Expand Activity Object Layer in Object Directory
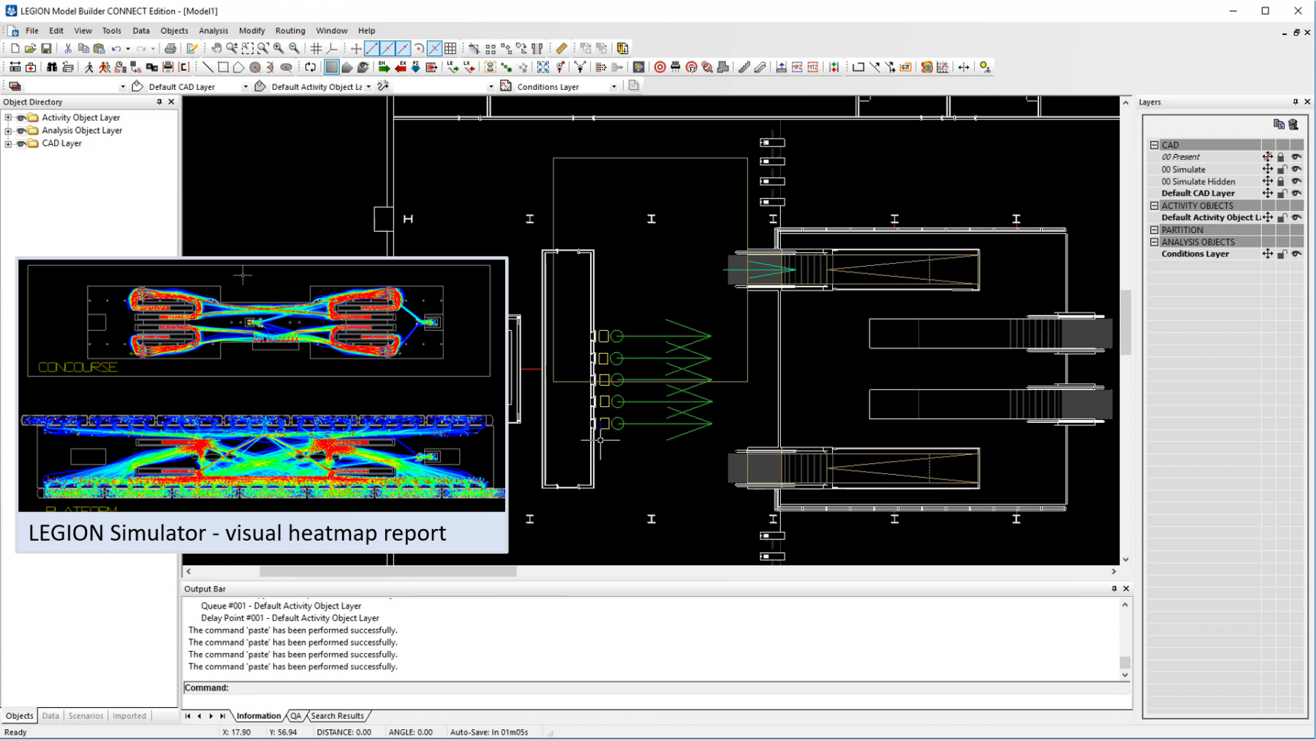The image size is (1316, 740). (x=8, y=118)
